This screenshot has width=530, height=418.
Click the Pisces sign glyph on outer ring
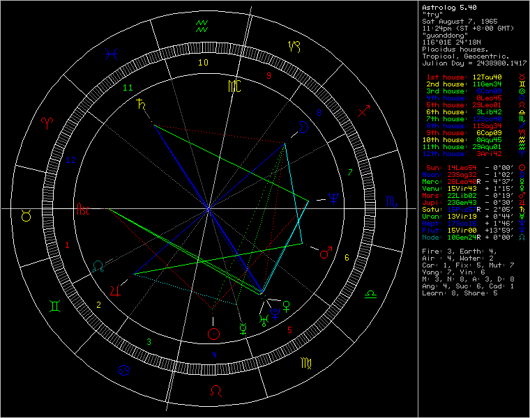pos(111,54)
